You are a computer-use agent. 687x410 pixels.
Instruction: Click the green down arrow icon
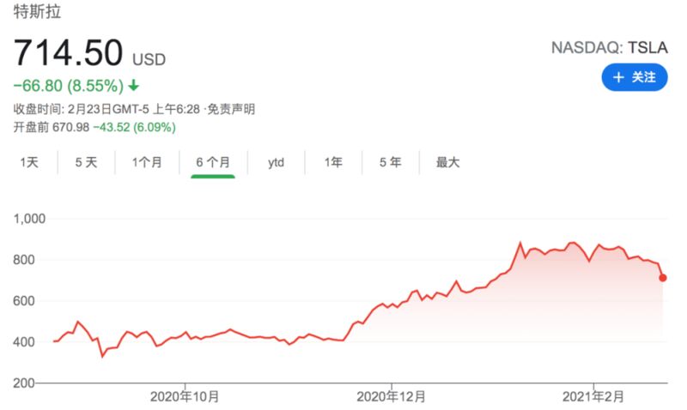pos(134,86)
